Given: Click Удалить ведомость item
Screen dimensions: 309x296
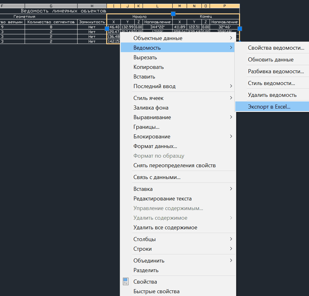Looking at the screenshot, I should tap(272, 95).
